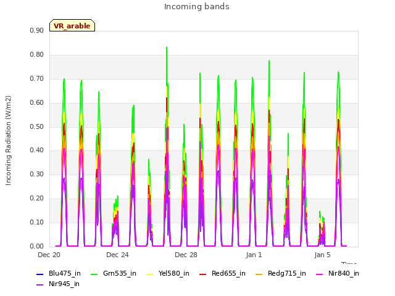Toggle the Redg715_in legend entry
This screenshot has height=296, width=395.
click(281, 274)
